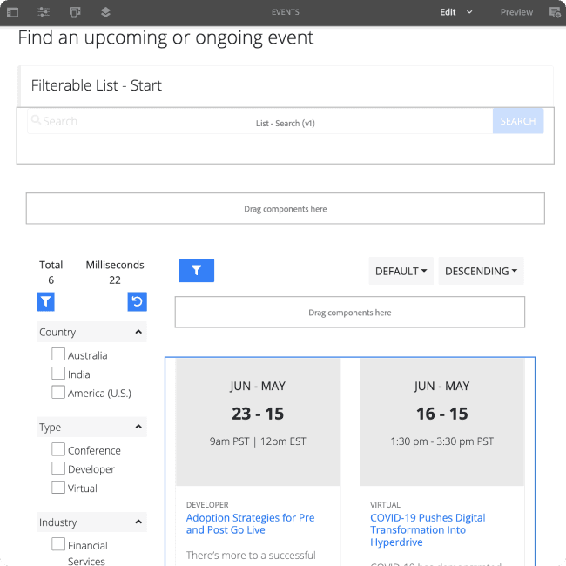Click the layers stack icon in toolbar
This screenshot has height=566, width=566.
click(x=105, y=12)
